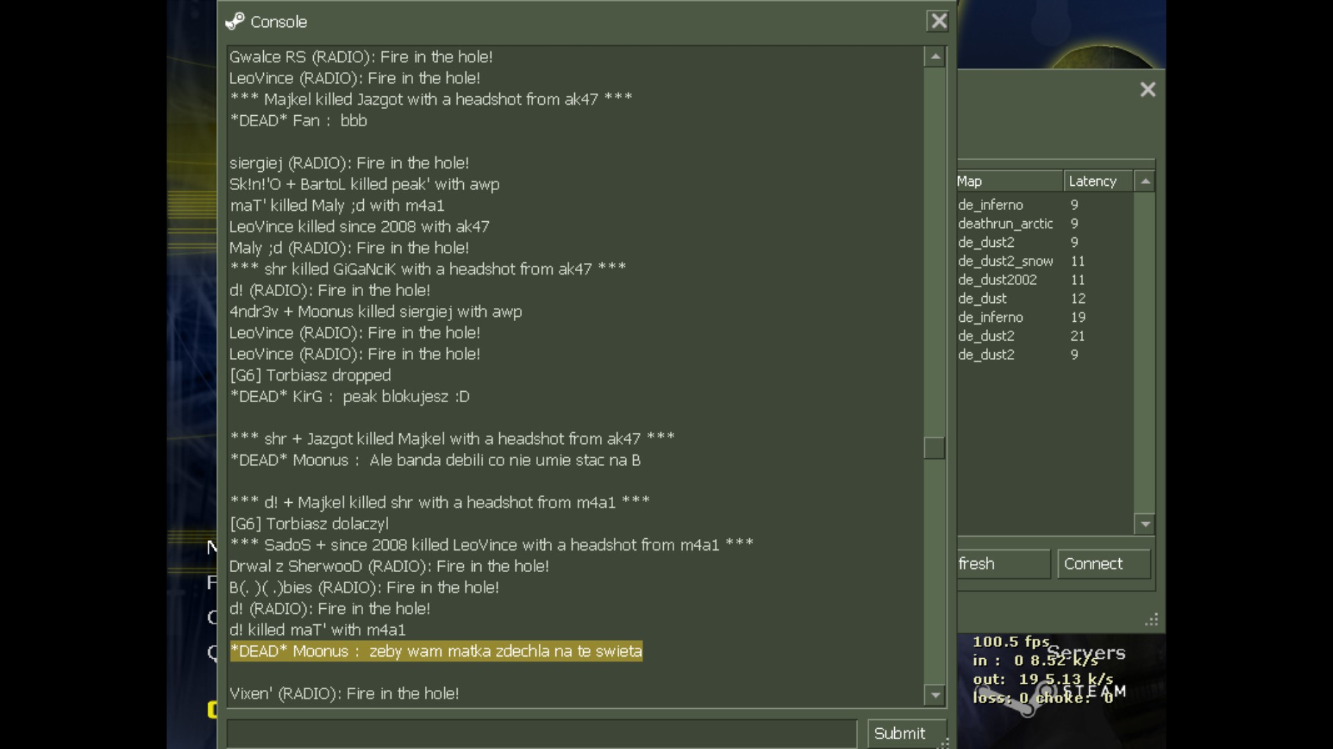1333x749 pixels.
Task: Click the console scrollbar thumb
Action: click(934, 448)
